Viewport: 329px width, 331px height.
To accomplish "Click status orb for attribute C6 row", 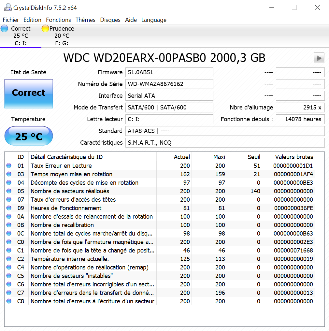I will pyautogui.click(x=9, y=284).
